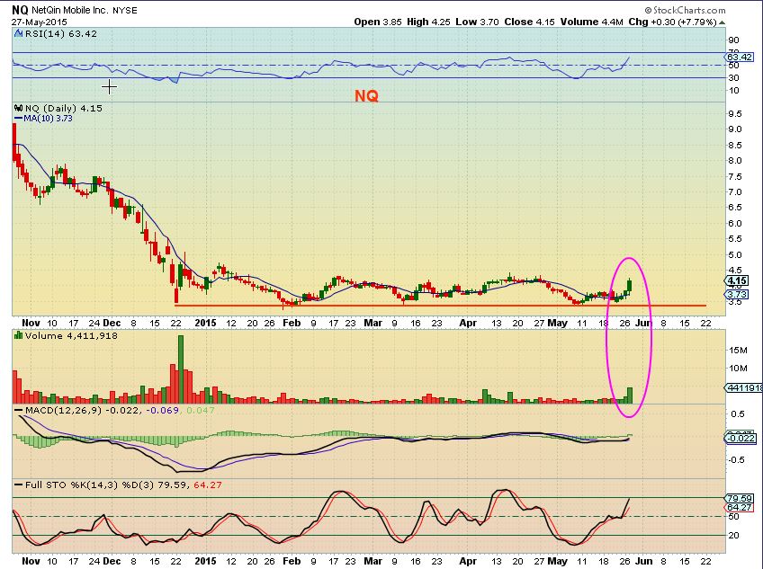Click the 79.59 %K tag on stochastic axis
The width and height of the screenshot is (763, 569).
tap(740, 499)
